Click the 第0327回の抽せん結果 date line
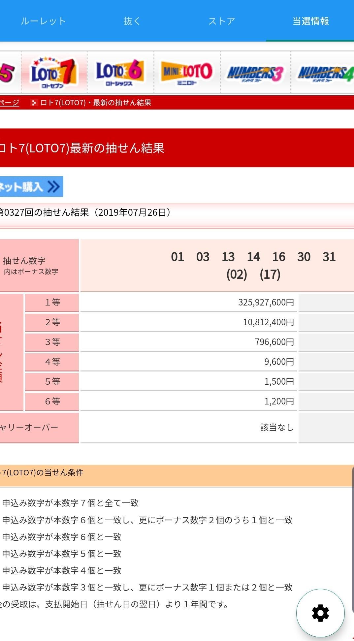 tap(85, 212)
